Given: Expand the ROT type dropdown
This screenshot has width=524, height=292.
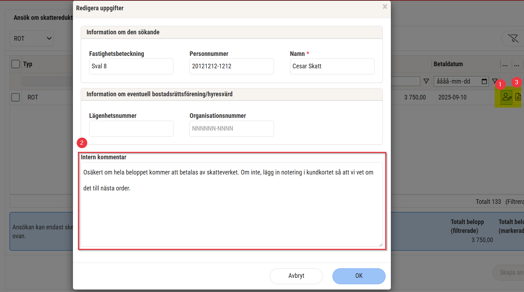Looking at the screenshot, I should coord(32,39).
